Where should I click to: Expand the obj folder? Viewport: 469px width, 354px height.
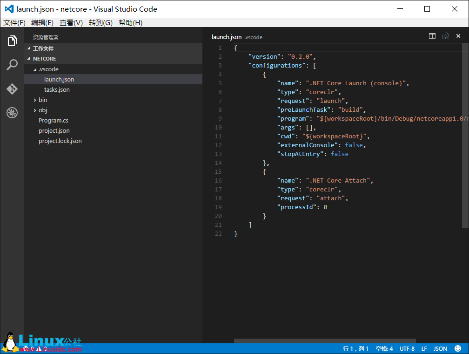(x=35, y=110)
